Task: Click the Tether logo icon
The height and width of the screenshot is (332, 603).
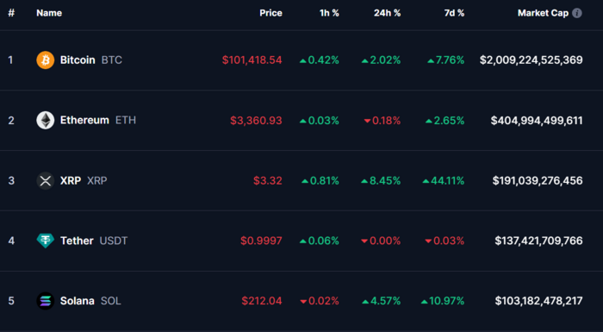Action: tap(46, 241)
